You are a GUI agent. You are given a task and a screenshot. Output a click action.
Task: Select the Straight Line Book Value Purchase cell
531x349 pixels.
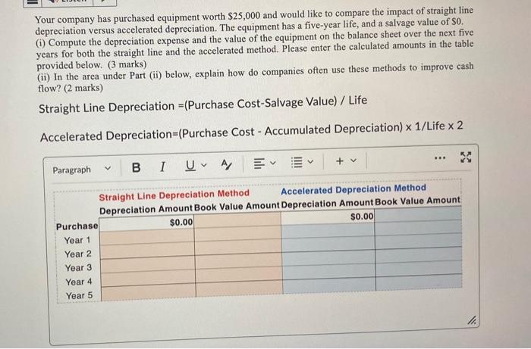coord(237,220)
